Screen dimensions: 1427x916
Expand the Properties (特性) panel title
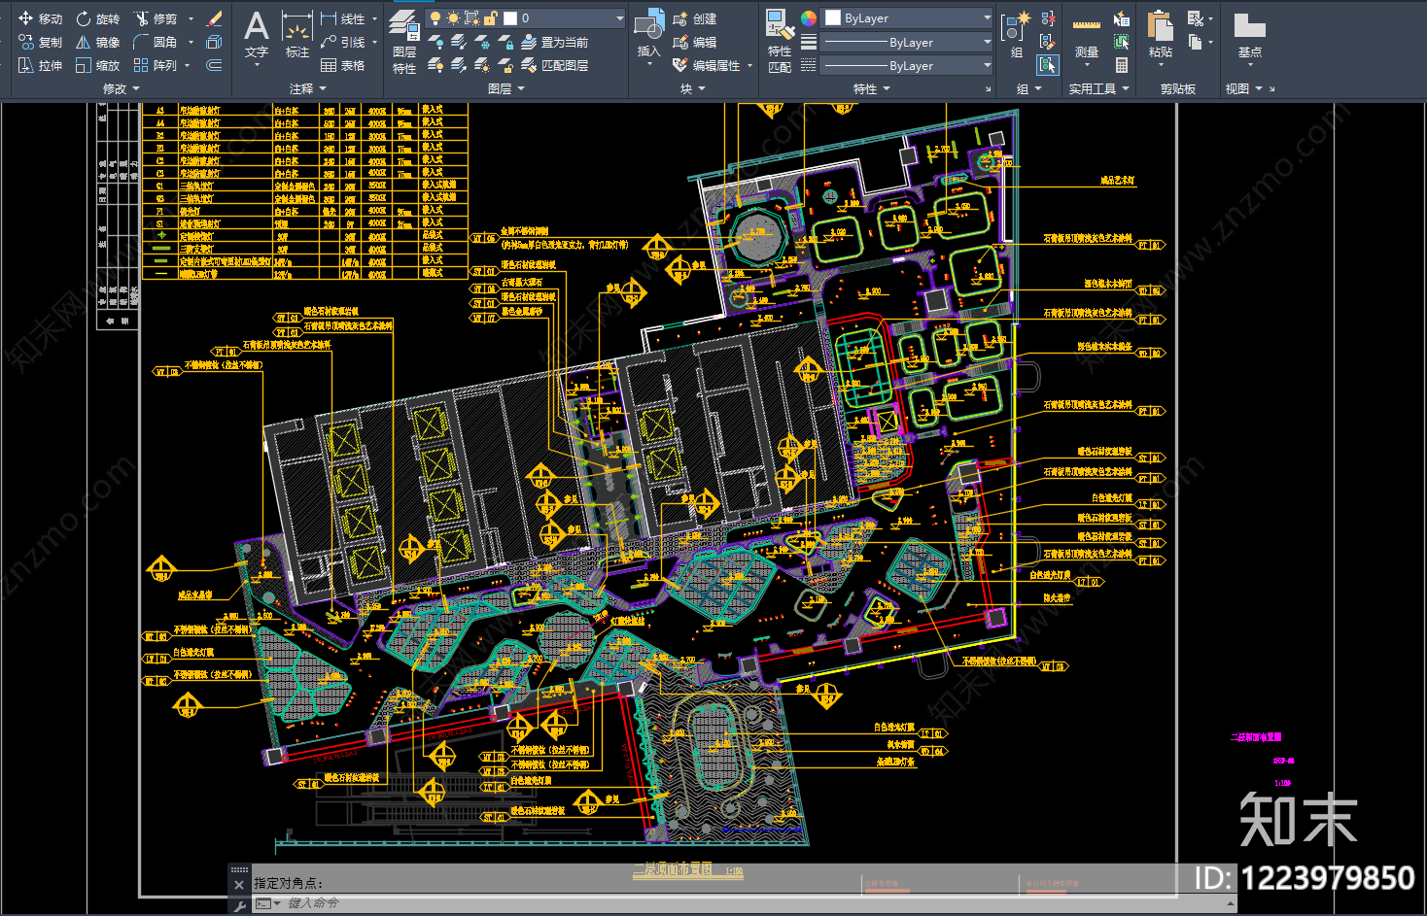pos(872,88)
